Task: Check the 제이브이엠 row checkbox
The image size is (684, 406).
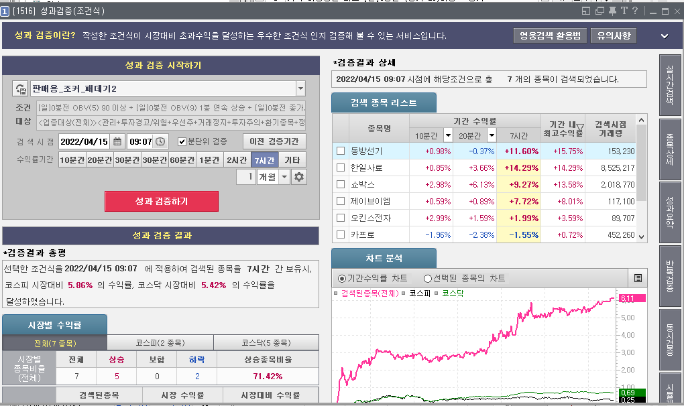Action: (x=341, y=201)
